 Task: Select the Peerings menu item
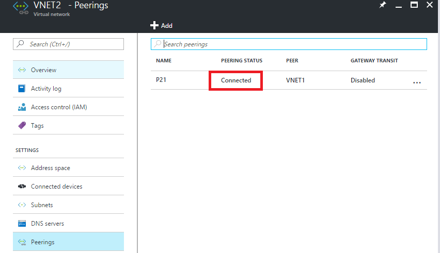click(69, 242)
